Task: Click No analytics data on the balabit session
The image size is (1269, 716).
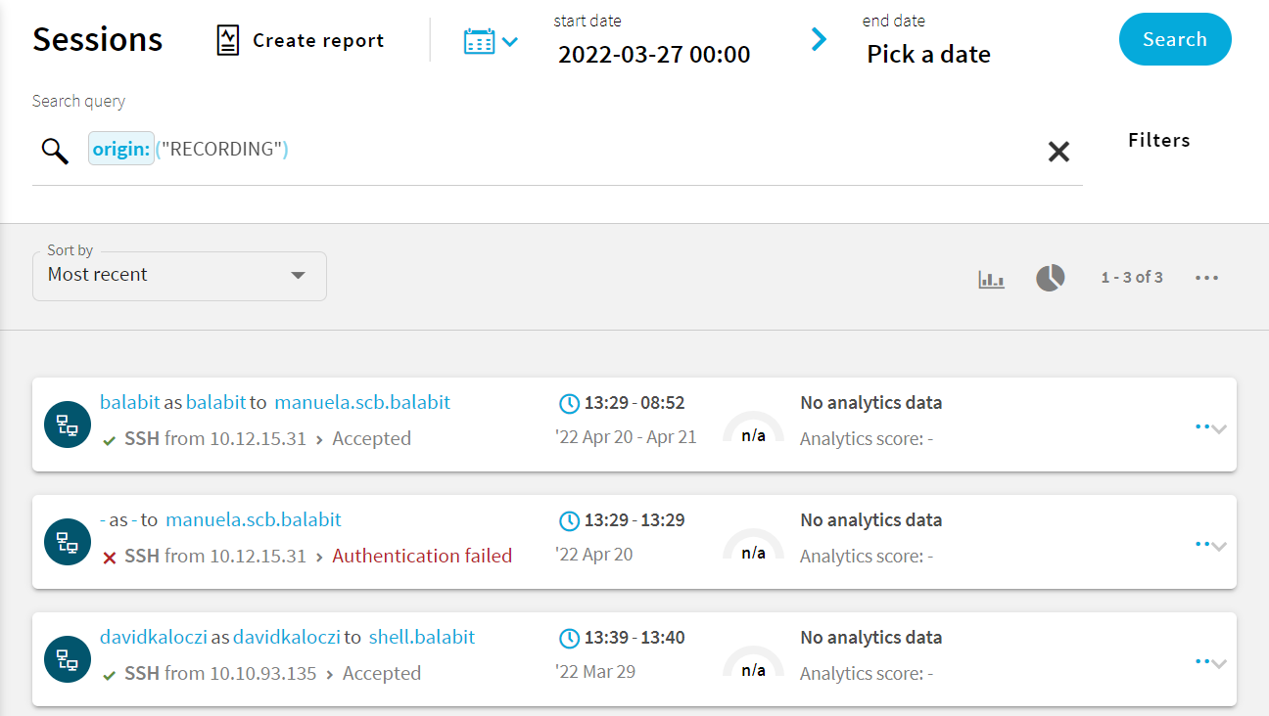Action: coord(871,402)
